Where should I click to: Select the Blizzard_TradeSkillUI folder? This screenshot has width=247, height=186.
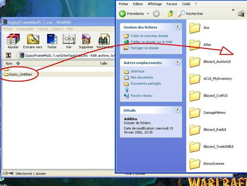coord(211,147)
